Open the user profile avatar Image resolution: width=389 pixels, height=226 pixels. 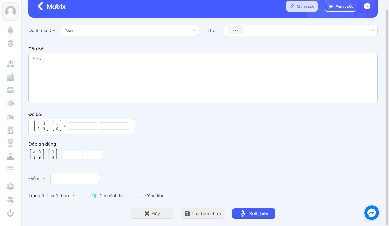click(x=11, y=12)
